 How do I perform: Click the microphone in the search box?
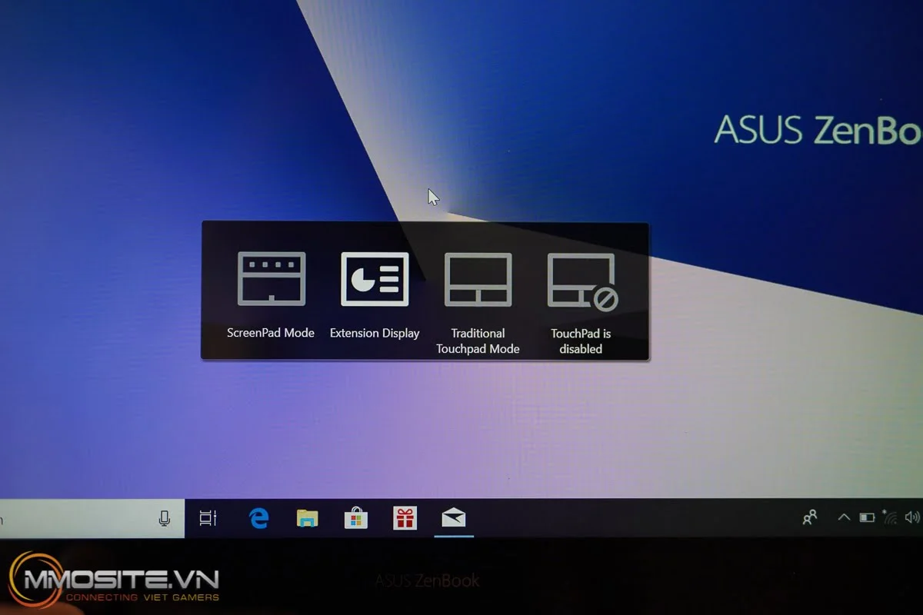point(165,518)
